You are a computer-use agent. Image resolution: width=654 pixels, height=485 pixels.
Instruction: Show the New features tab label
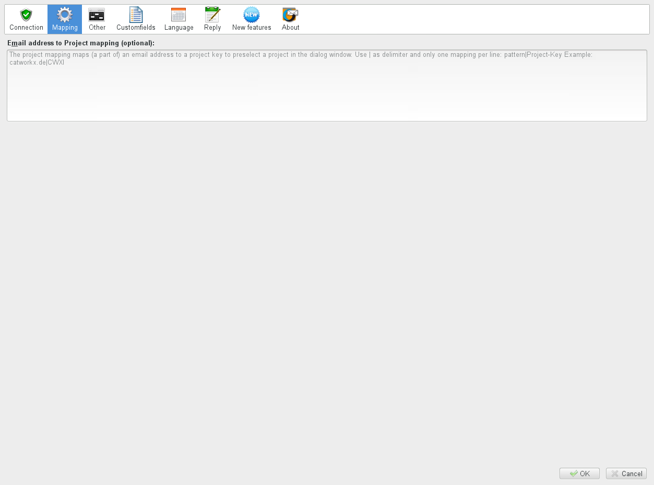pos(252,28)
